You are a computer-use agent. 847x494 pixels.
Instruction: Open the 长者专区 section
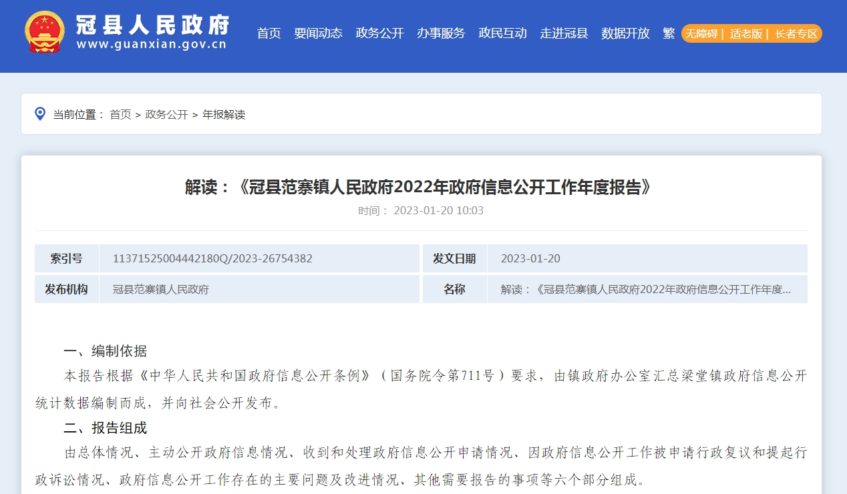[x=796, y=33]
